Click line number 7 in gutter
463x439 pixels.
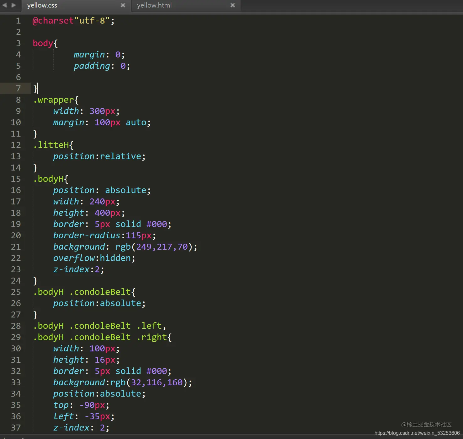coord(18,89)
